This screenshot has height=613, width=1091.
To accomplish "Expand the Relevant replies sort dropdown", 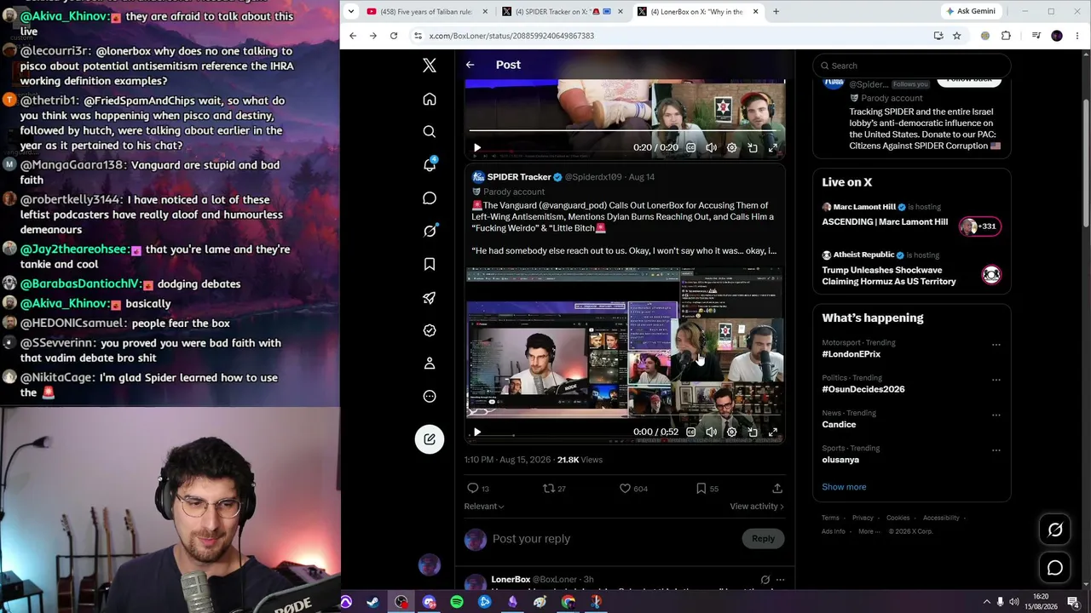I will [483, 507].
